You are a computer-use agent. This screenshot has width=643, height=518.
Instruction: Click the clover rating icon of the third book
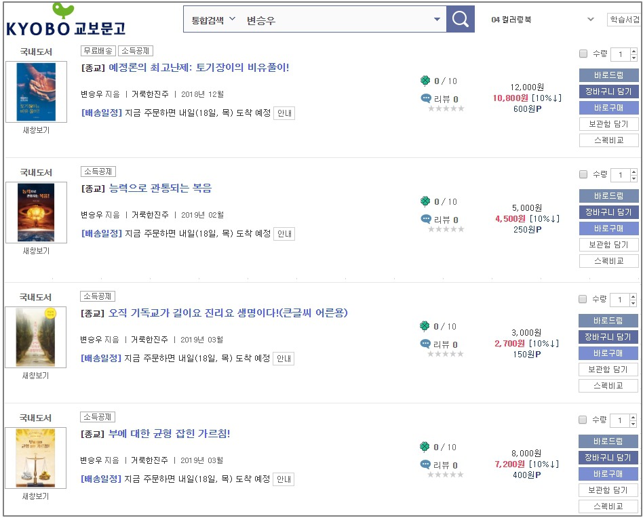[x=425, y=326]
